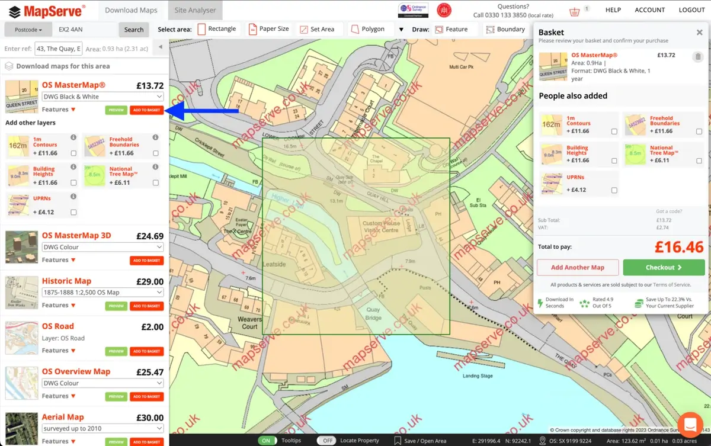Select the Draw Boundary tool
Viewport: 711px width, 446px height.
[505, 29]
